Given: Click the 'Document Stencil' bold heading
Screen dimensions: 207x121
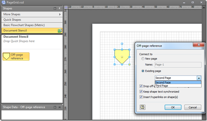Looking at the screenshot, I should tap(16, 37).
